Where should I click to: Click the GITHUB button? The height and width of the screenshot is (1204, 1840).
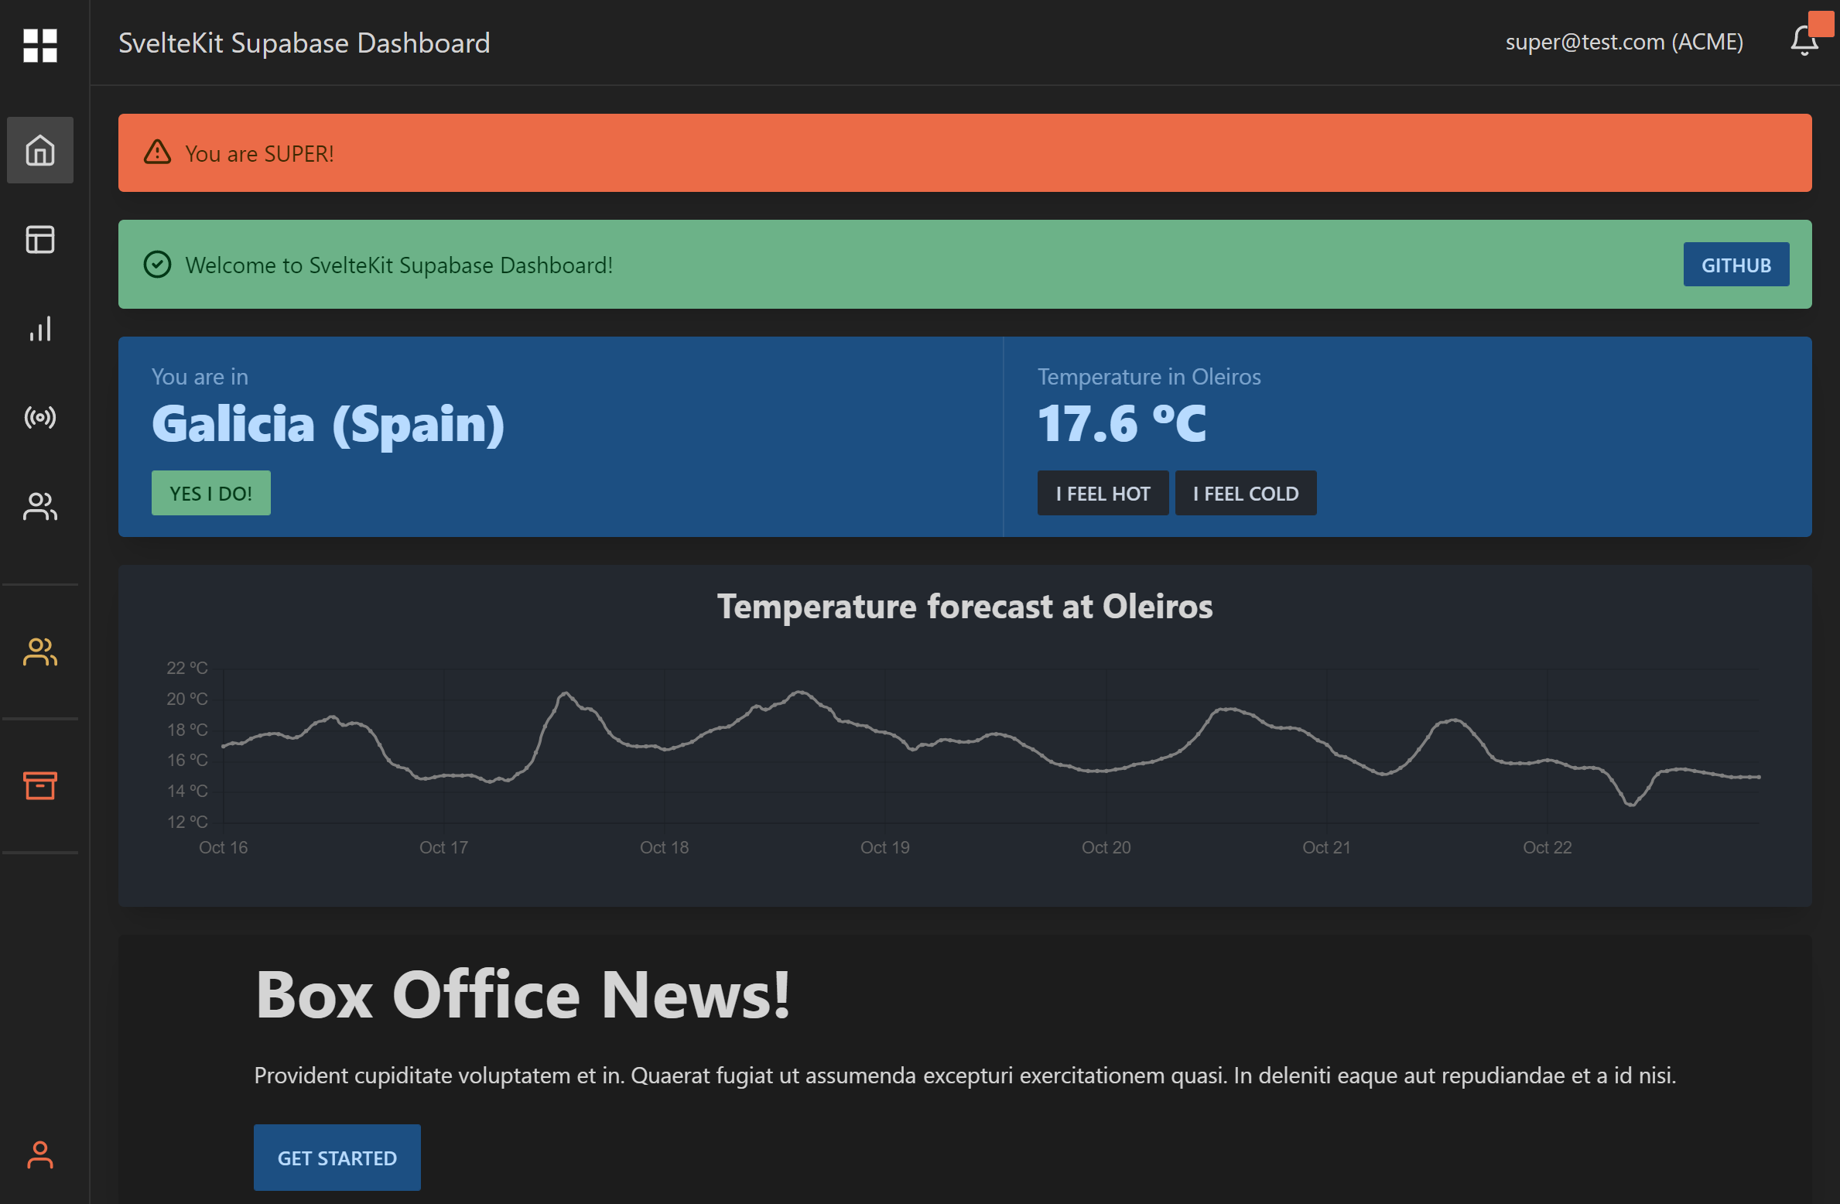1736,264
